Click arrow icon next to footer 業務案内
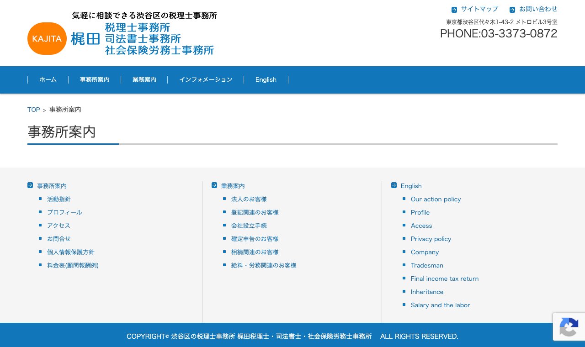Image resolution: width=585 pixels, height=347 pixels. coord(214,185)
